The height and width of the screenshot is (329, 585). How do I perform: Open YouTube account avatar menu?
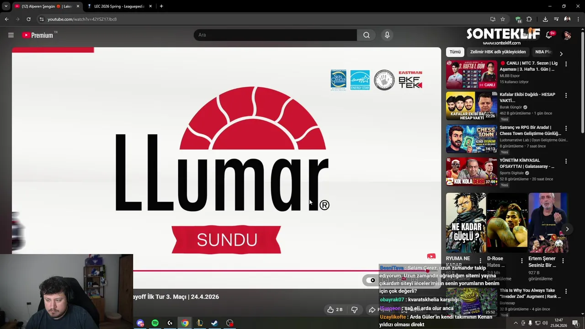[567, 35]
